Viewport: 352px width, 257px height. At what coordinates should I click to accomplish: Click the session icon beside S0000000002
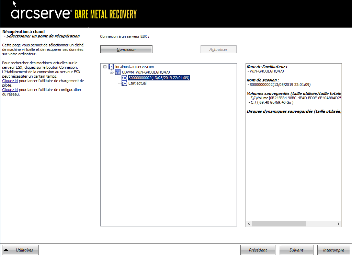[124, 78]
